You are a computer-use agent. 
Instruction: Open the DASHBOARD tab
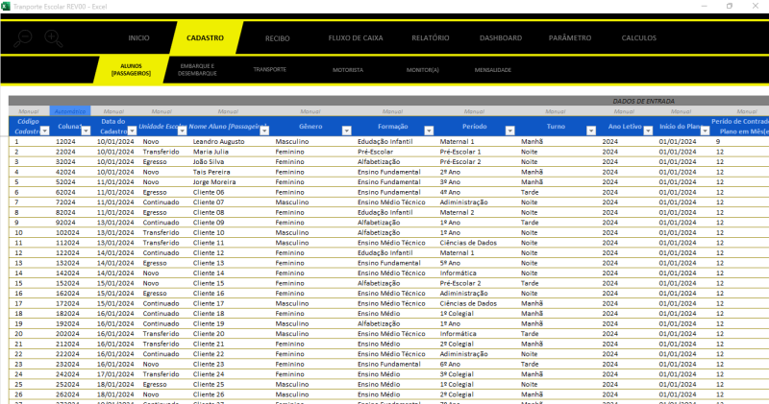501,38
